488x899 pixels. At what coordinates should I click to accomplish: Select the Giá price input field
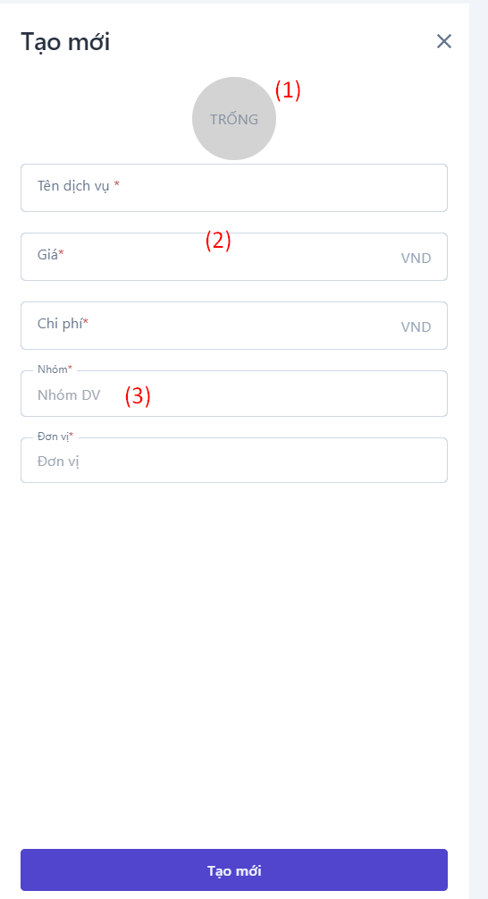[233, 257]
